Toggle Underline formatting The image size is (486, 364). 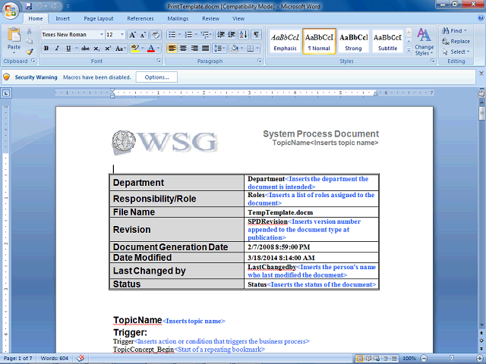tap(68, 49)
